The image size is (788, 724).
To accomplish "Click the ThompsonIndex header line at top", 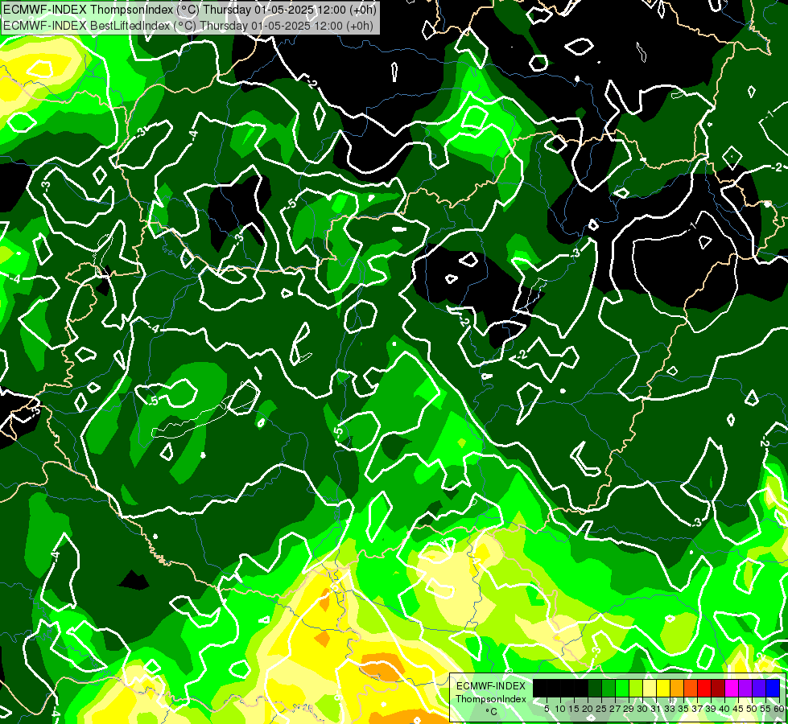I will [189, 10].
